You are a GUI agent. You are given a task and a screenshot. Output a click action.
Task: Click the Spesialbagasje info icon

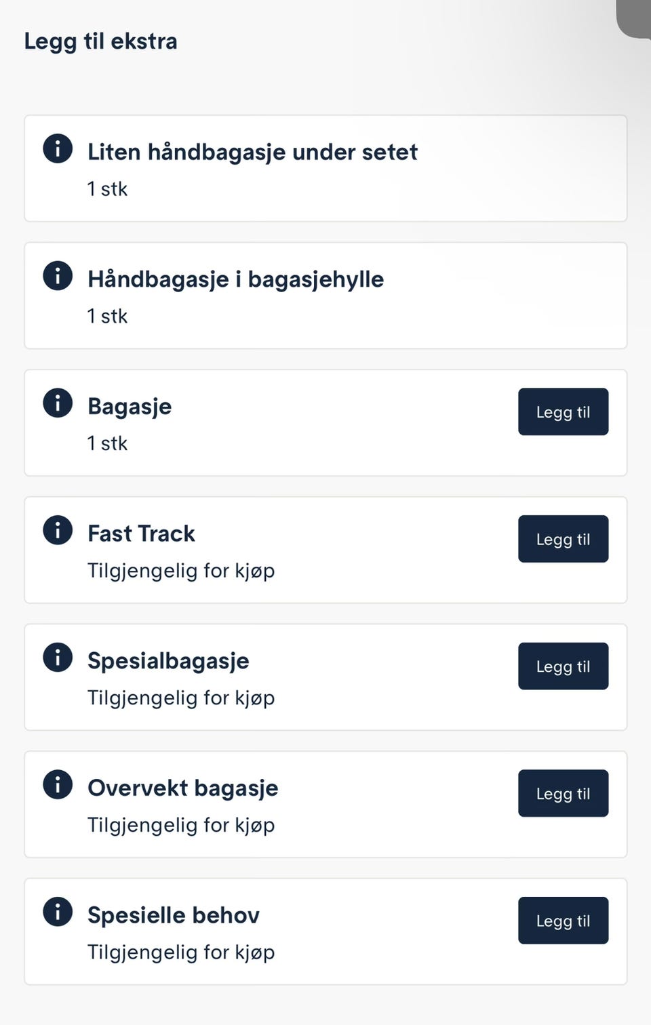point(58,658)
